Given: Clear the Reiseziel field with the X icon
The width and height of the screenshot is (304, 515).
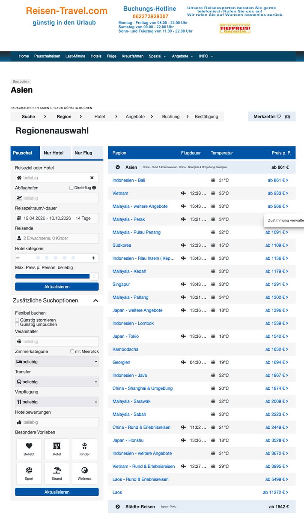Looking at the screenshot, I should tap(92, 178).
